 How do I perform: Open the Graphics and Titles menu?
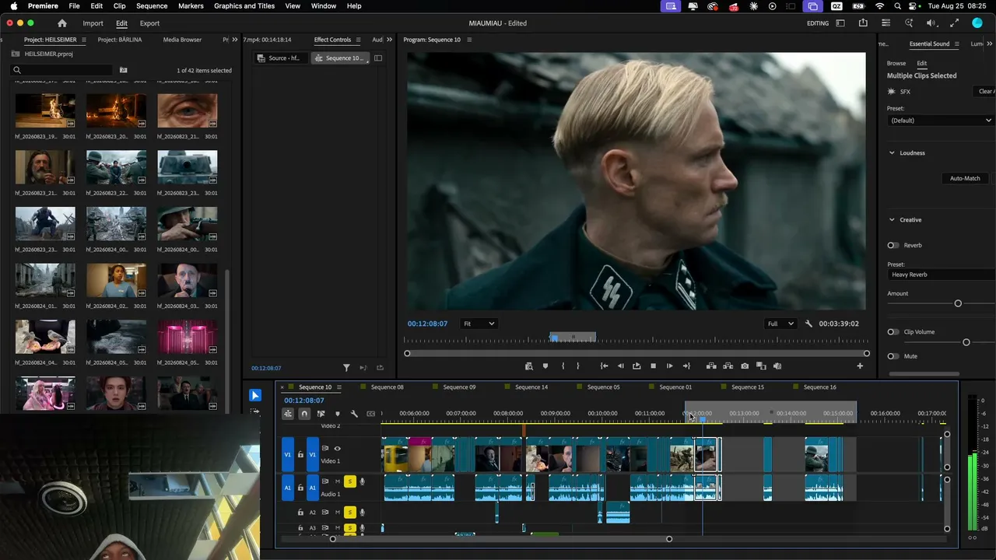point(244,6)
